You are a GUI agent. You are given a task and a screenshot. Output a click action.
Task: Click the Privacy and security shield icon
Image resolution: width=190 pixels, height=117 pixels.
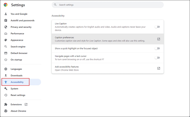click(x=6, y=27)
